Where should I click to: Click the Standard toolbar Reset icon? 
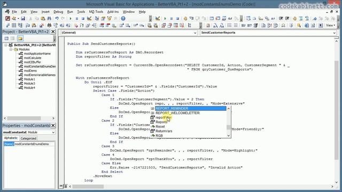(83, 19)
